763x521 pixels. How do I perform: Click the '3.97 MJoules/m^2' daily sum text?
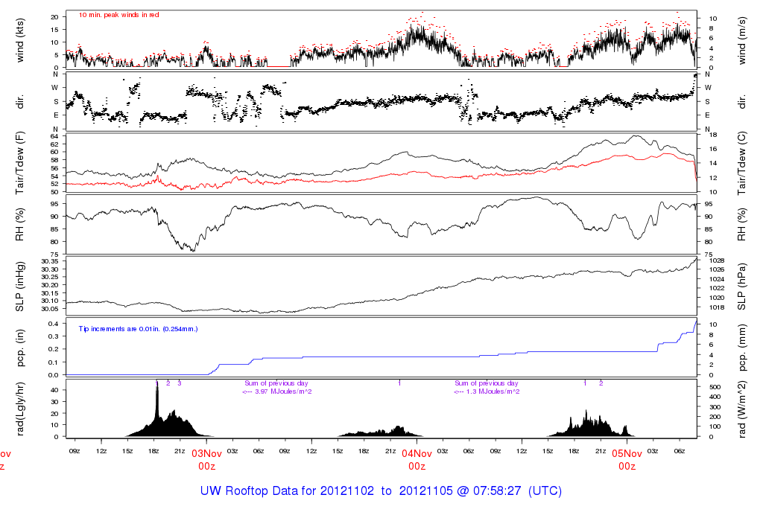283,391
